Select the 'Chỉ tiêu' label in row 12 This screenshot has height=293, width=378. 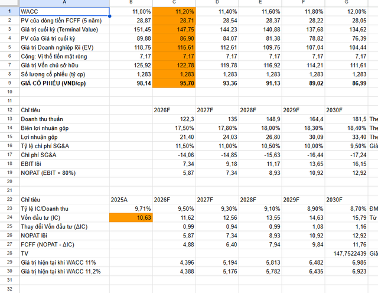[30, 110]
